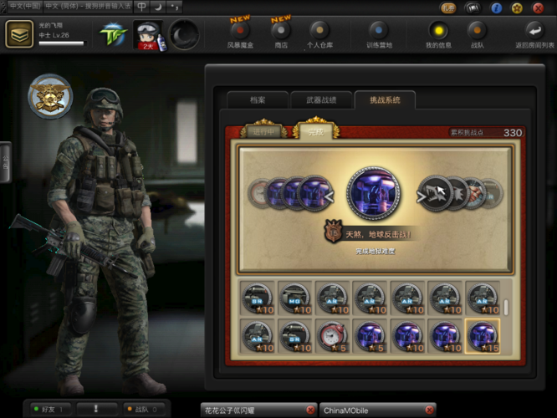557x418 pixels.
Task: Select the highlighted 15-star purple badge
Action: click(483, 336)
